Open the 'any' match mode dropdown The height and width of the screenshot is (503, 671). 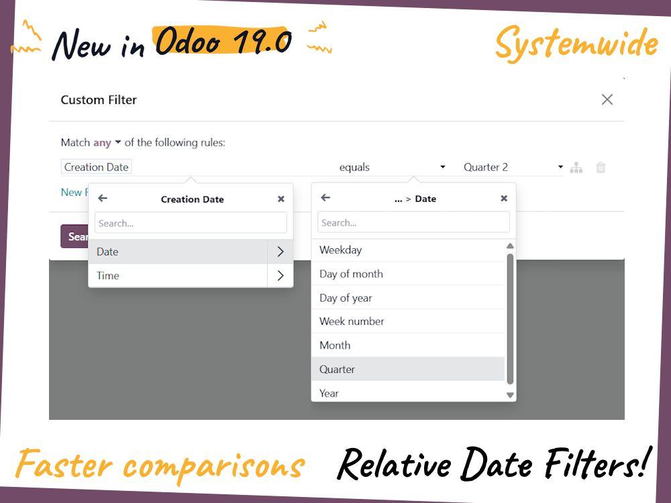coord(107,142)
